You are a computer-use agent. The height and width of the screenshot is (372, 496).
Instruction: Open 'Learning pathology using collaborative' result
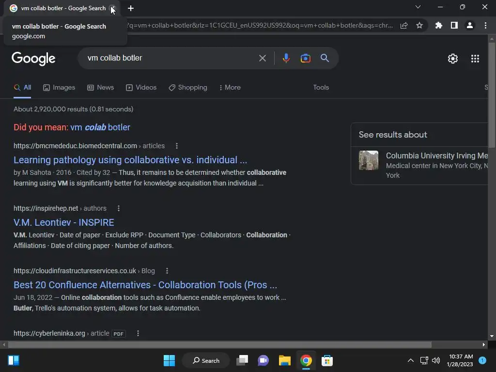130,160
